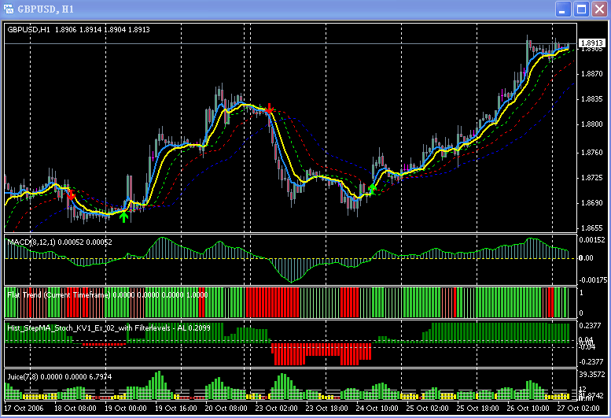Click the green buy arrow near 19 Oct 00:00
Screen dimensions: 611x418
click(124, 216)
